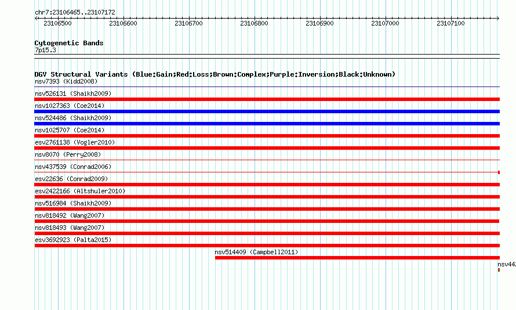Open the nsv437539 (Conrad2006) label
This screenshot has height=310, width=516.
pyautogui.click(x=73, y=167)
